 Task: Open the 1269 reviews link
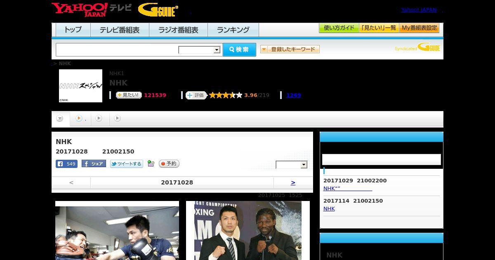coord(294,95)
